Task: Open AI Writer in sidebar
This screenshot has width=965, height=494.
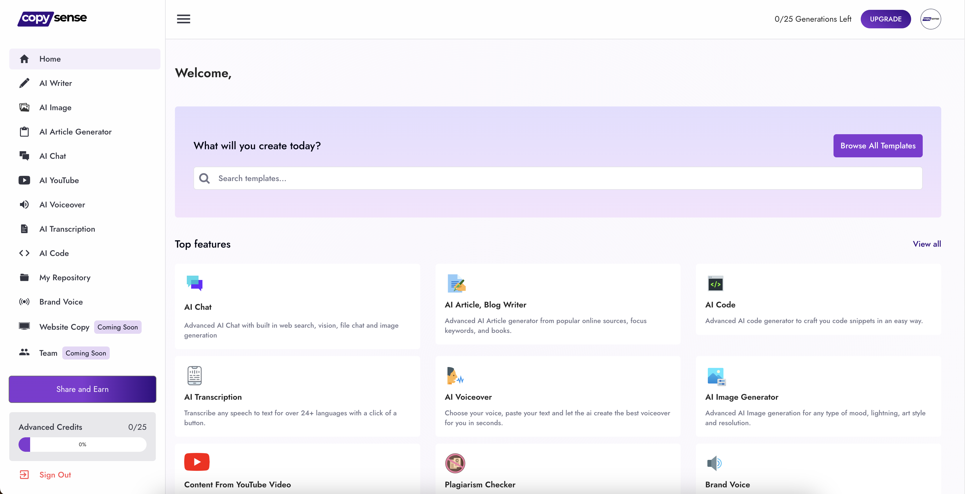Action: [55, 83]
